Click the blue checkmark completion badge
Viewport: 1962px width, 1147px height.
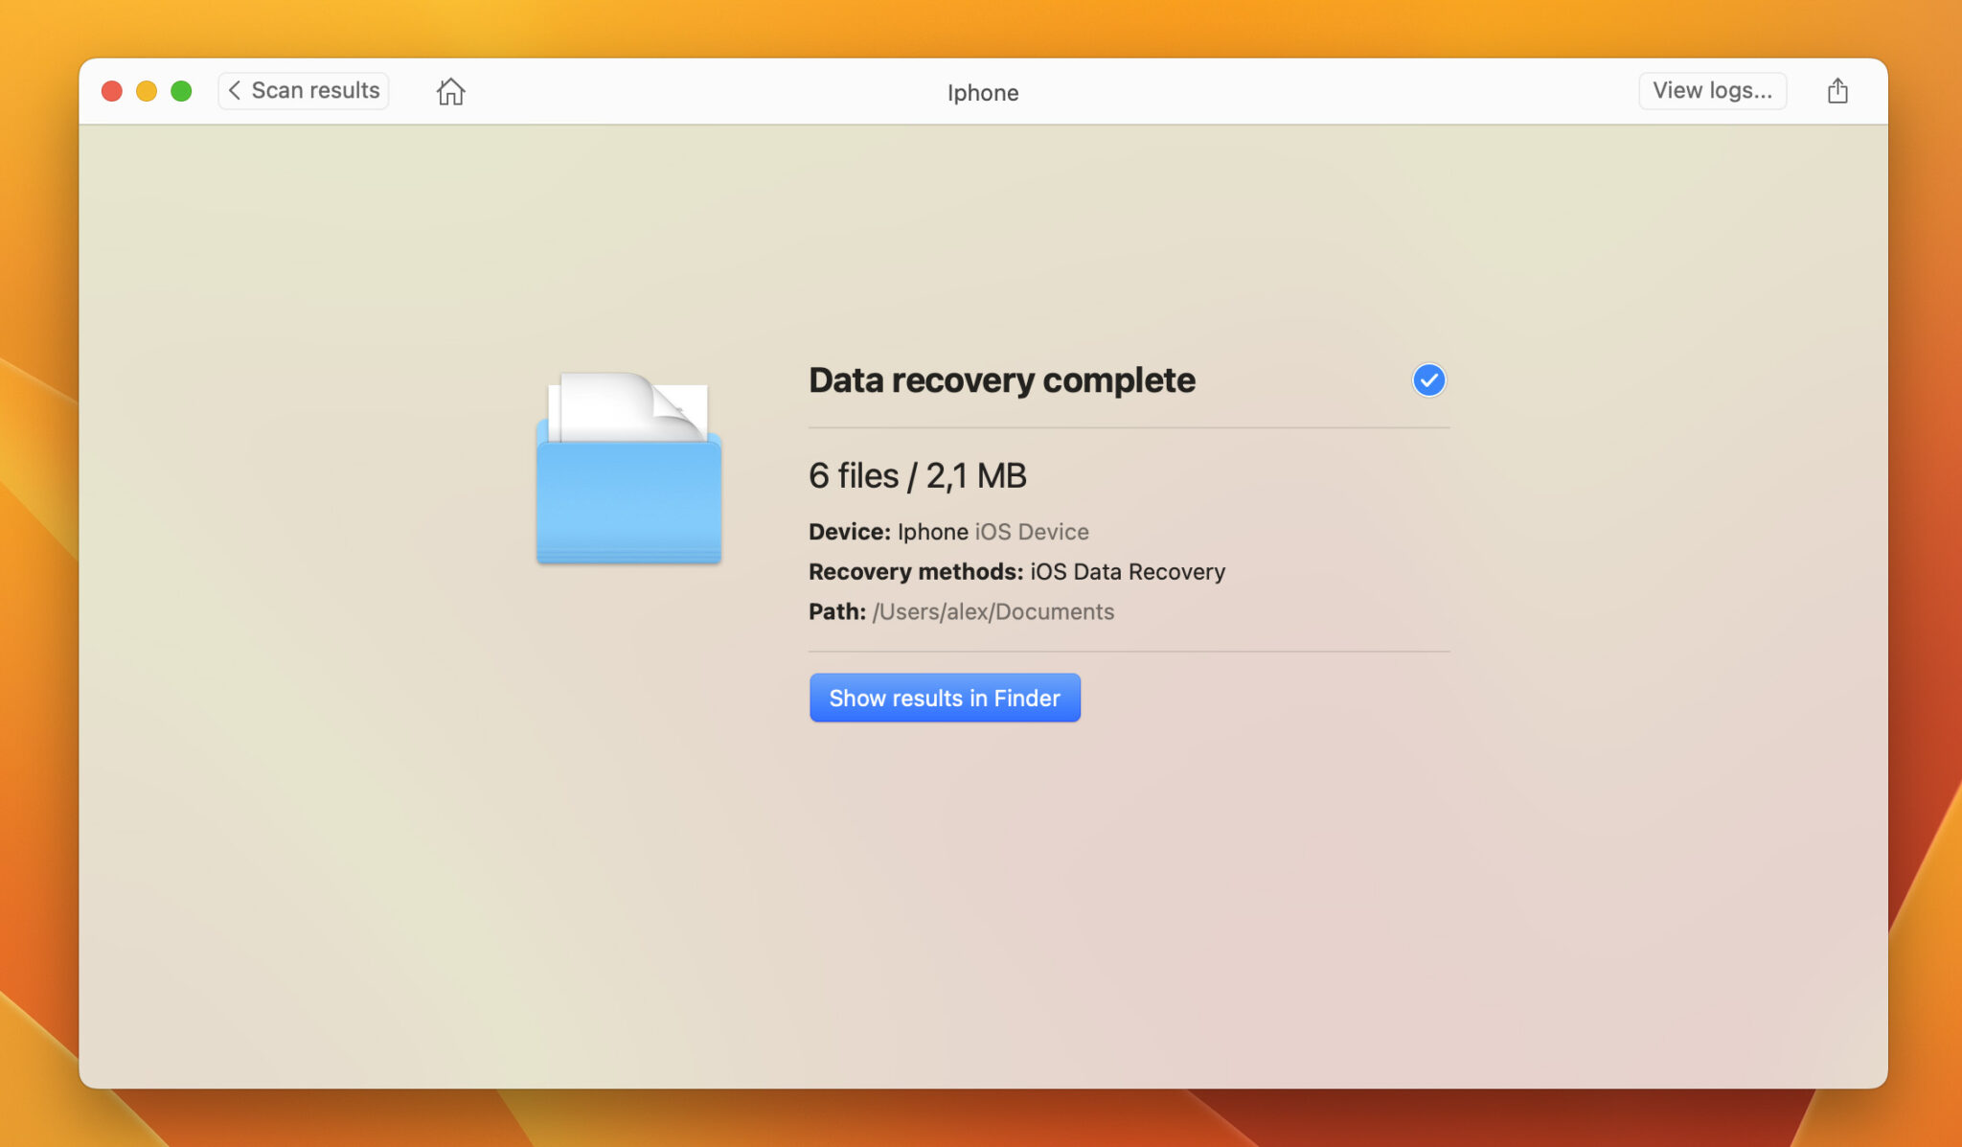click(1427, 380)
